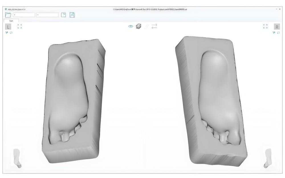Image resolution: width=285 pixels, height=178 pixels.
Task: Click right panel axis orientation icon
Action: coord(274,33)
